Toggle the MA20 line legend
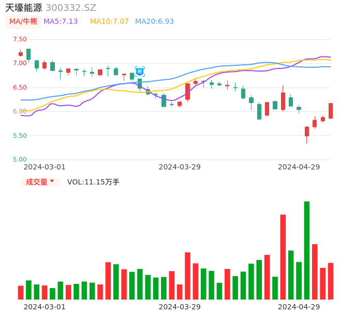 (154, 22)
